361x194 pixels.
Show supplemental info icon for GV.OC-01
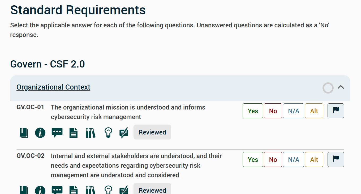pyautogui.click(x=40, y=133)
